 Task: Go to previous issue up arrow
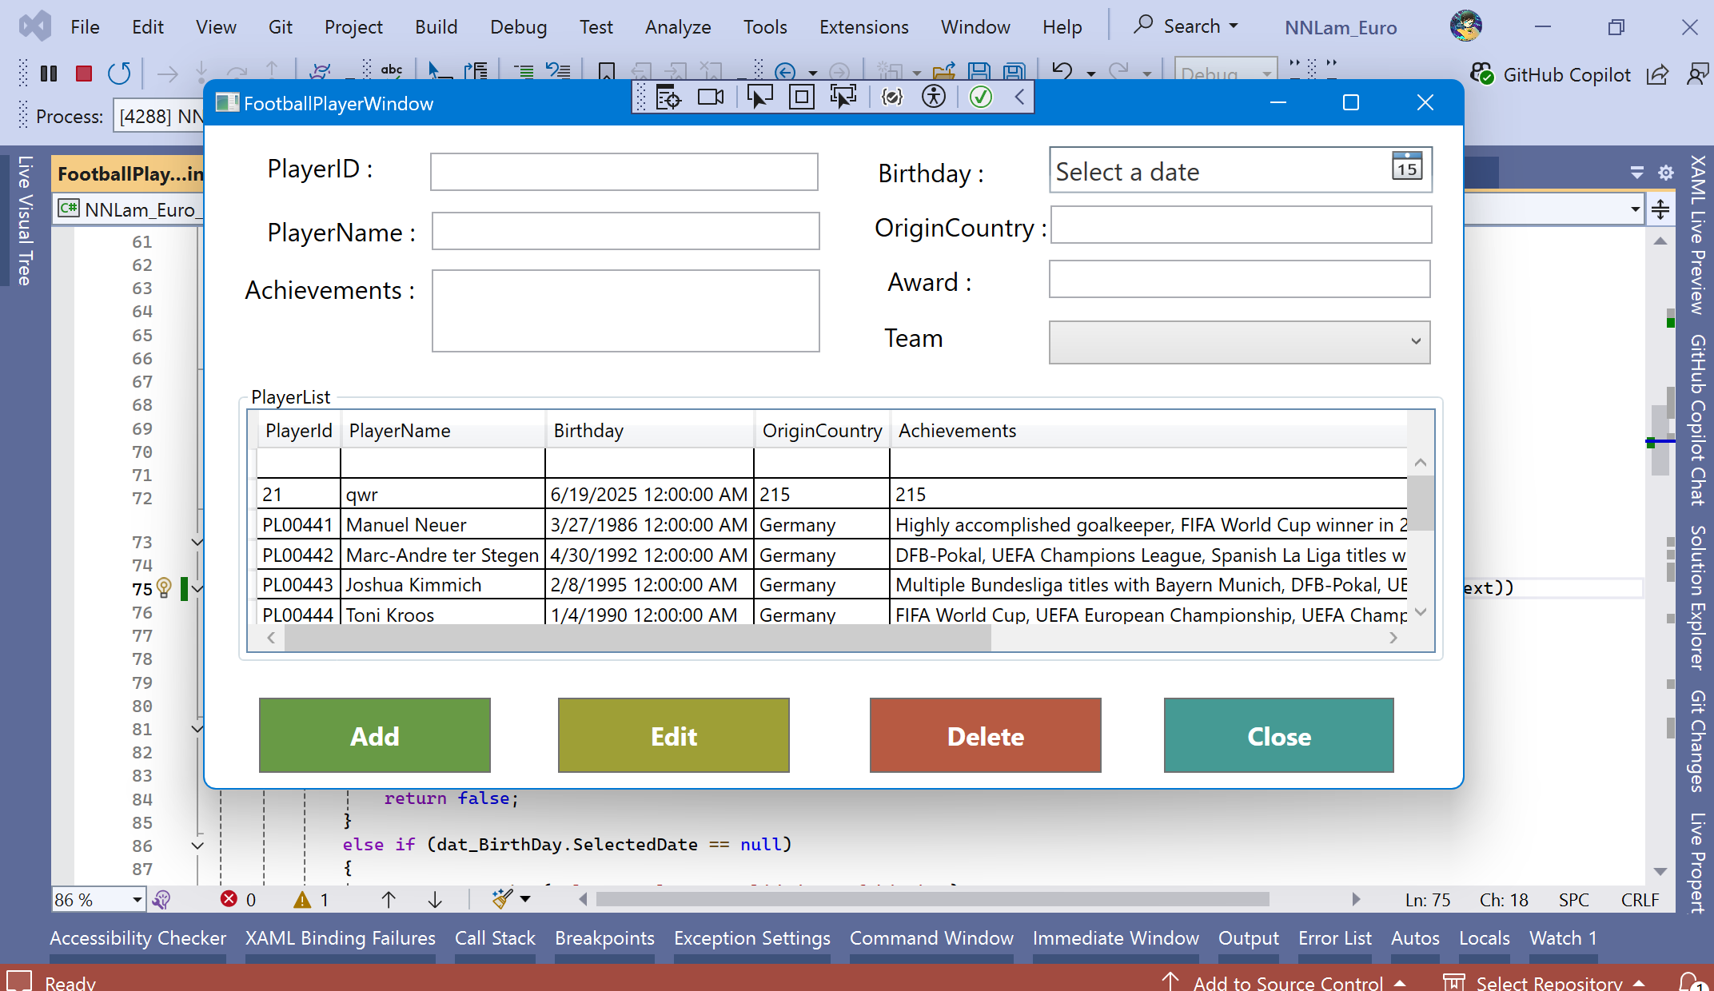(389, 900)
